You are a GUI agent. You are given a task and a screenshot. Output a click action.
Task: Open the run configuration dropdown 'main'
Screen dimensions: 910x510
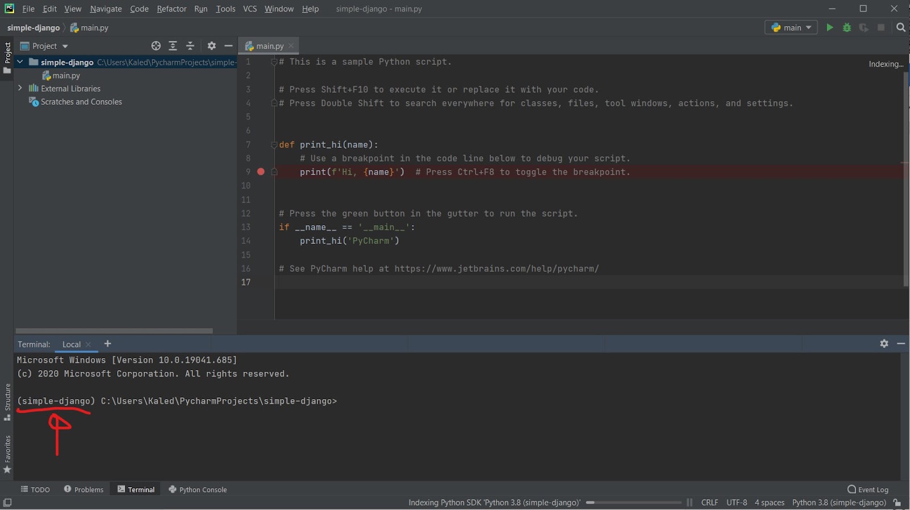(x=791, y=27)
